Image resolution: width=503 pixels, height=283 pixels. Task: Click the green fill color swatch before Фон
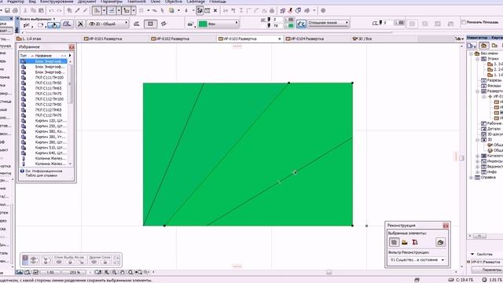(x=203, y=24)
